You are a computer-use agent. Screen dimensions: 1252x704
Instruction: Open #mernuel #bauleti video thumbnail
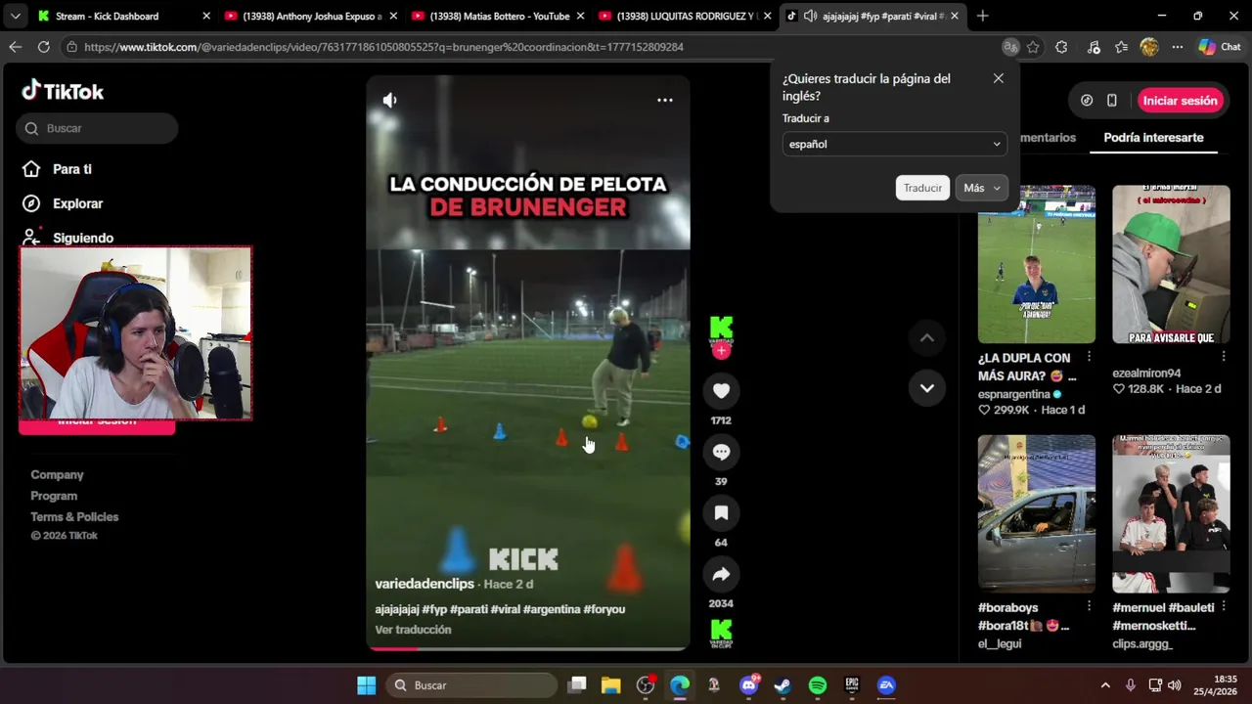tap(1171, 513)
